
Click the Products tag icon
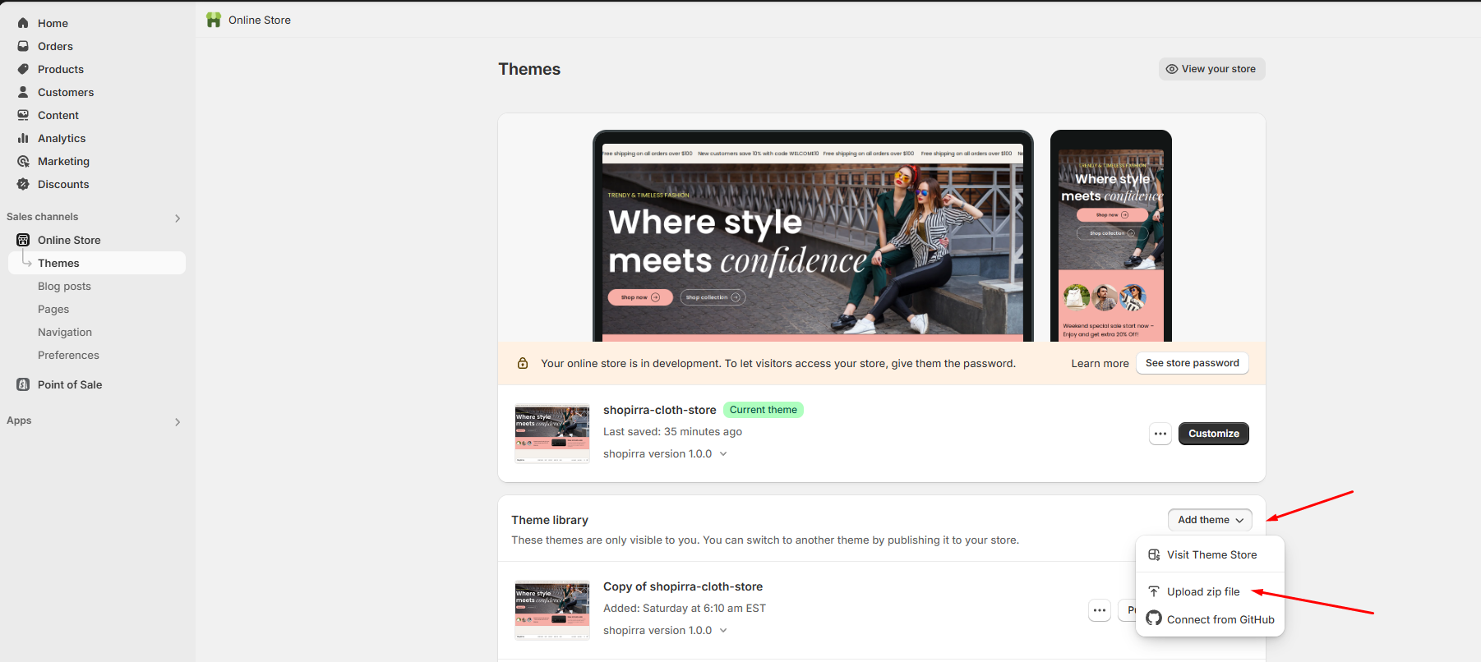click(23, 69)
